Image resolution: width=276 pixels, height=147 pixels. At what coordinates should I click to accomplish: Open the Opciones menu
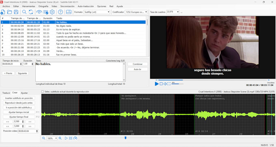tap(101, 6)
